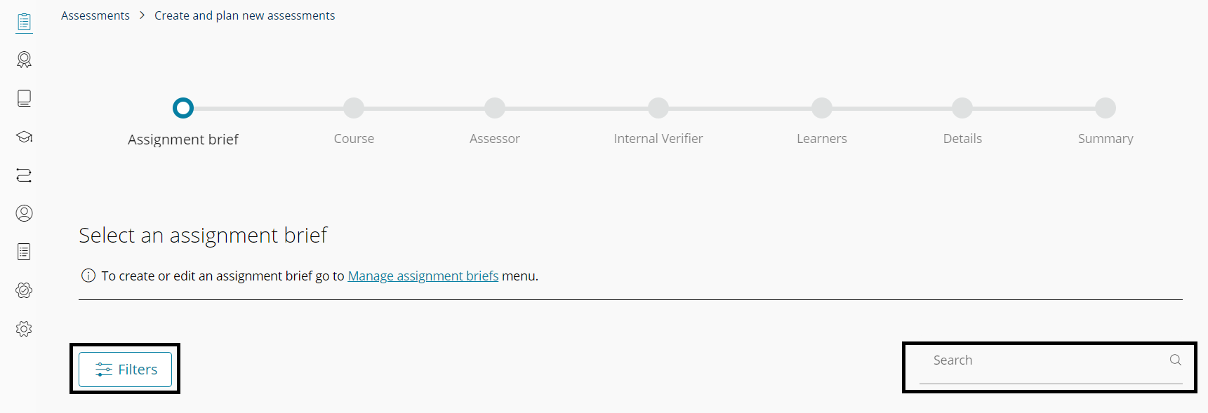Open the Filters panel

pos(125,370)
